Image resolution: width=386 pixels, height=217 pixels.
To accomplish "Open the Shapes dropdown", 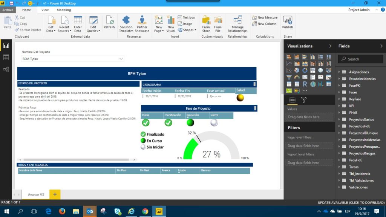I will pos(187,30).
